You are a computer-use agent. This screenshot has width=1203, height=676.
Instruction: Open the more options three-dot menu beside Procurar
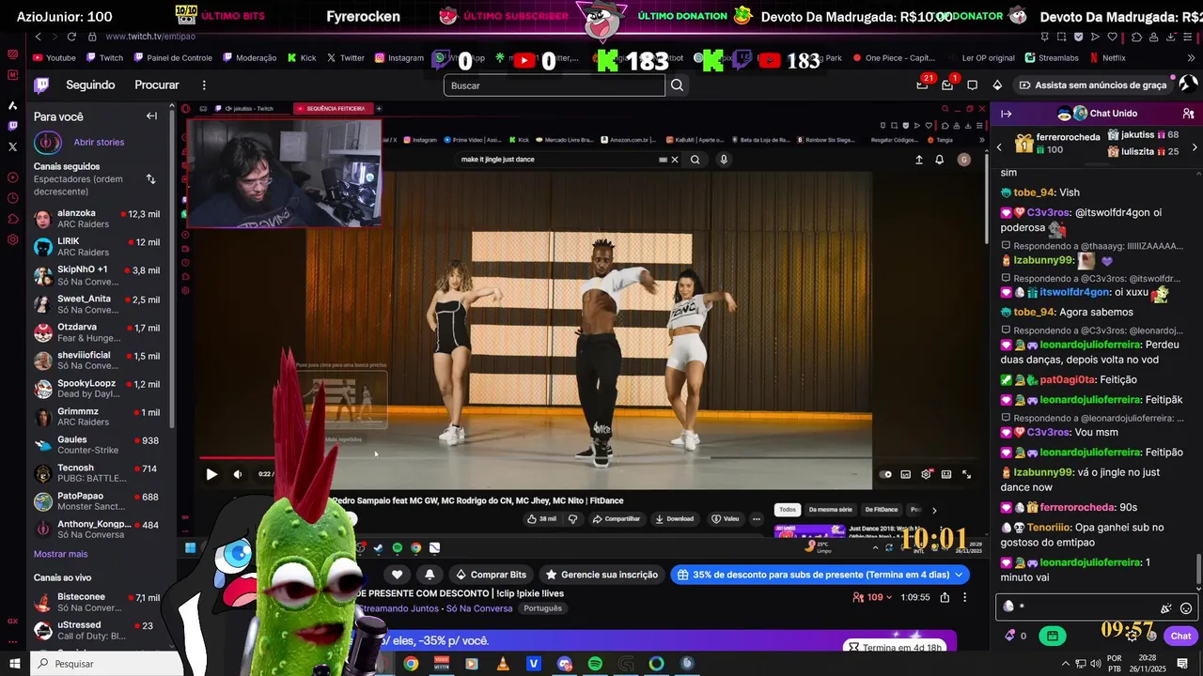(x=204, y=85)
